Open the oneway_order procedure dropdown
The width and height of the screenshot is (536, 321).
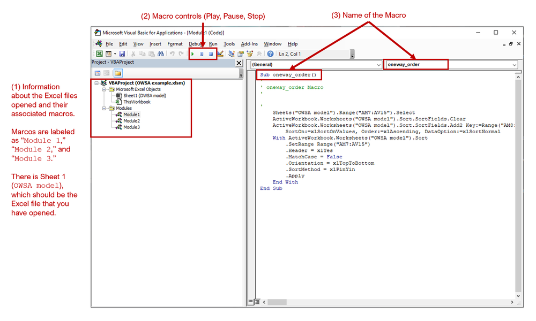point(513,65)
